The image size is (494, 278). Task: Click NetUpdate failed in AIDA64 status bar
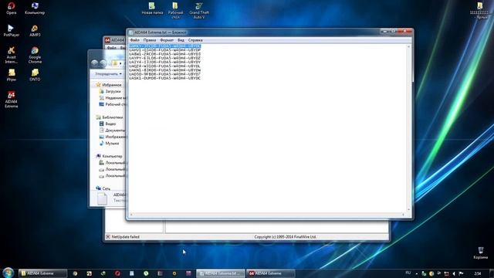click(x=123, y=237)
